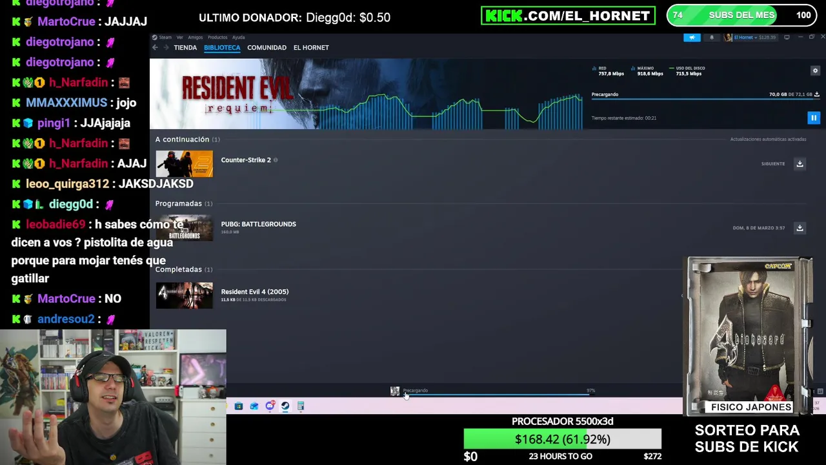Click the streamer webcam overlay
This screenshot has height=465, width=826.
[x=113, y=397]
